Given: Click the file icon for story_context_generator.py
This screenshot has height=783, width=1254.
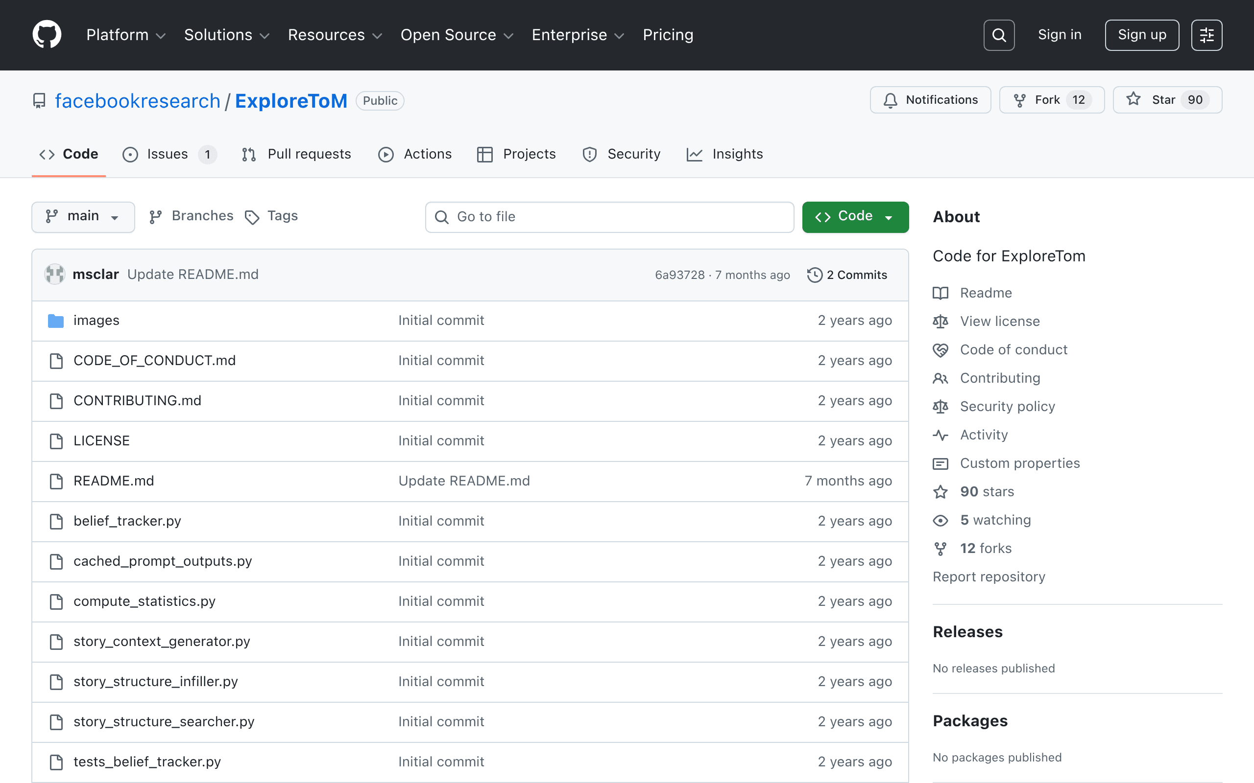Looking at the screenshot, I should [x=56, y=642].
